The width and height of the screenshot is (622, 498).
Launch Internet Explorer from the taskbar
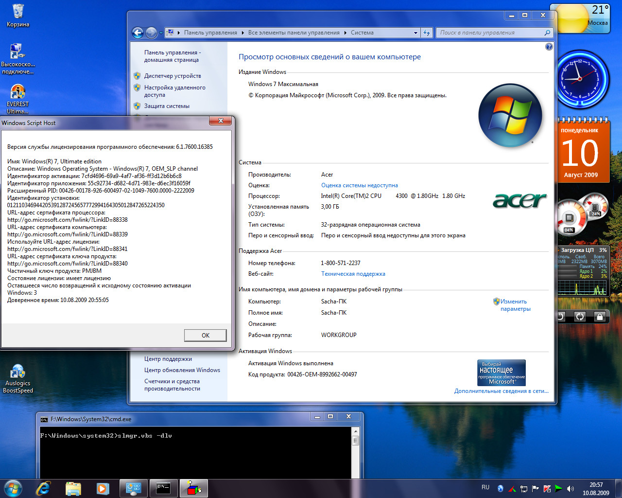(43, 488)
